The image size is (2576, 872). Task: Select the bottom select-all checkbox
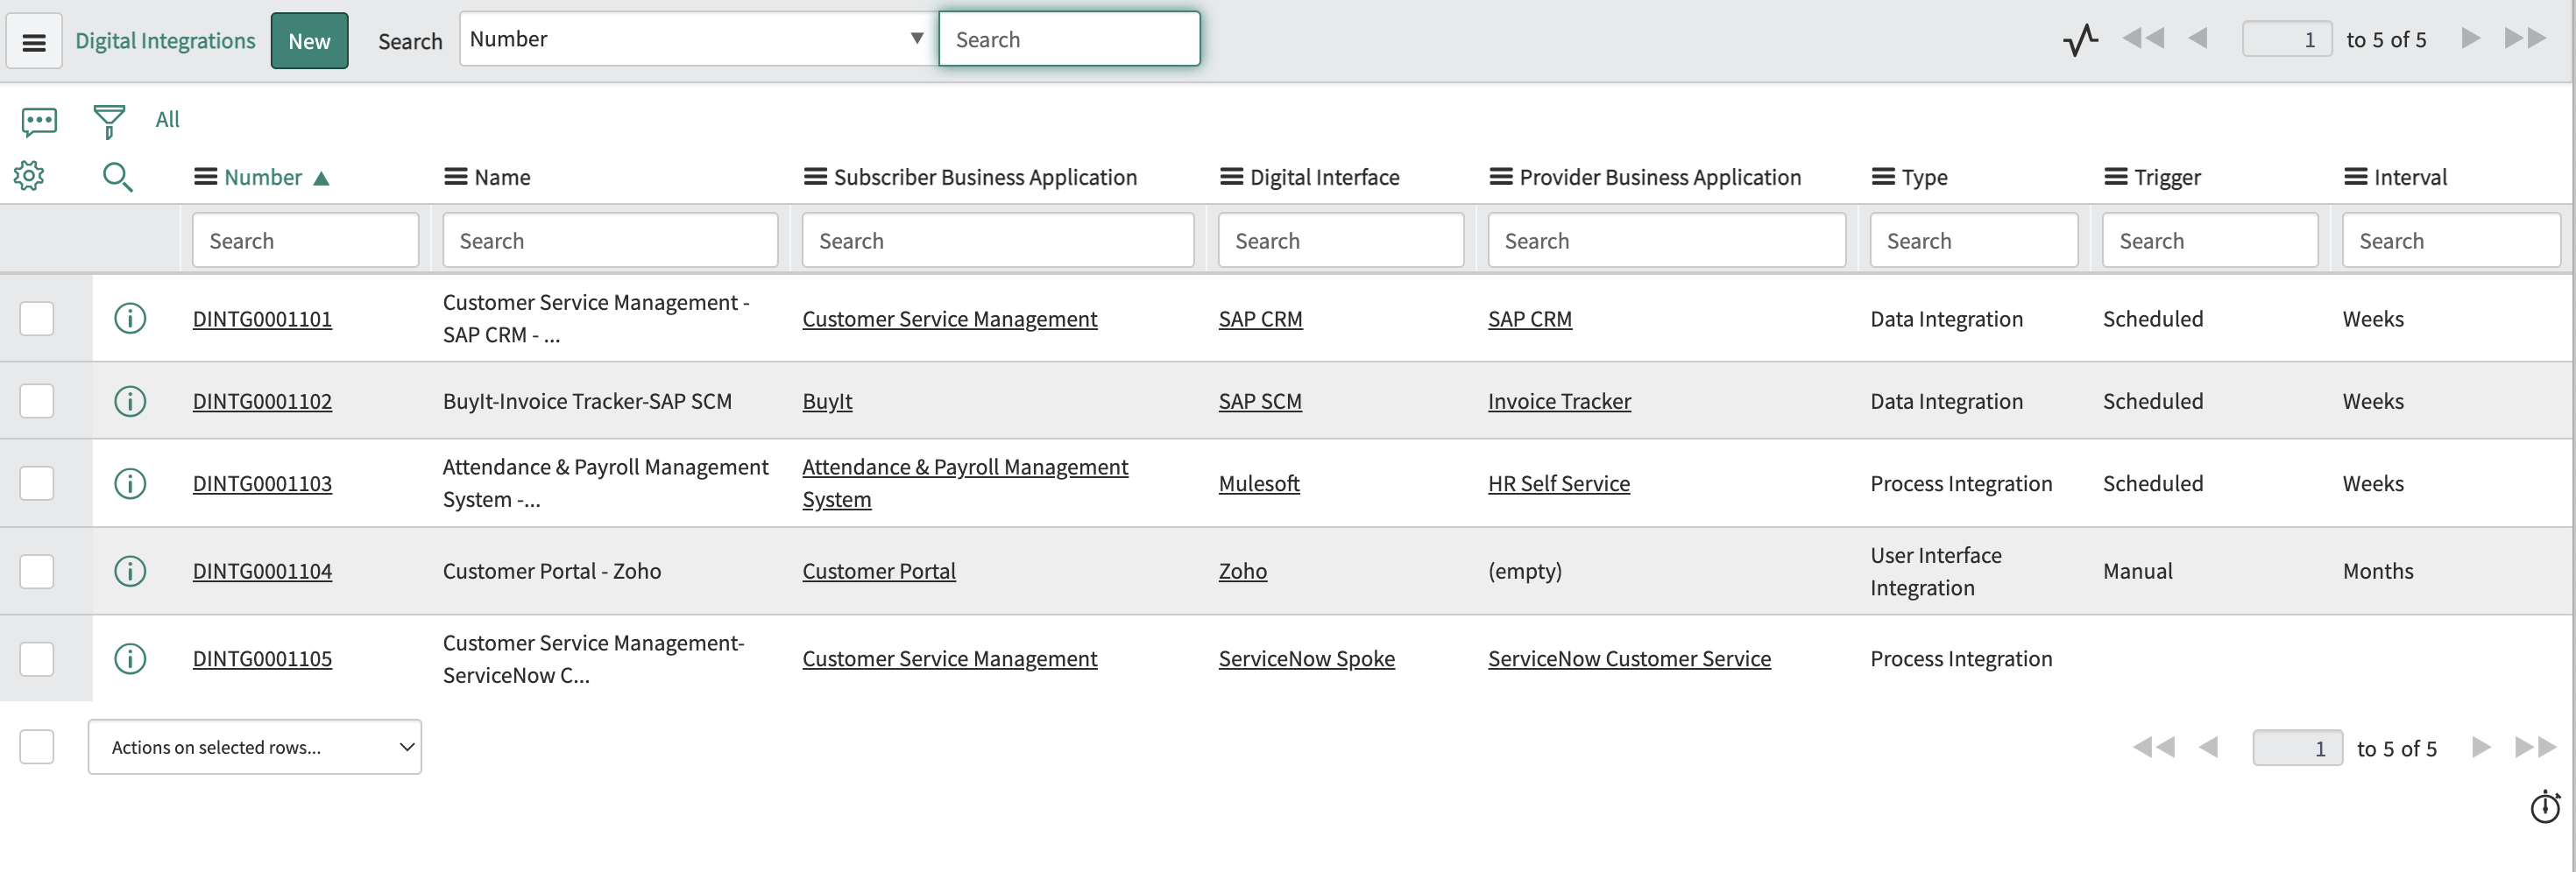(37, 746)
